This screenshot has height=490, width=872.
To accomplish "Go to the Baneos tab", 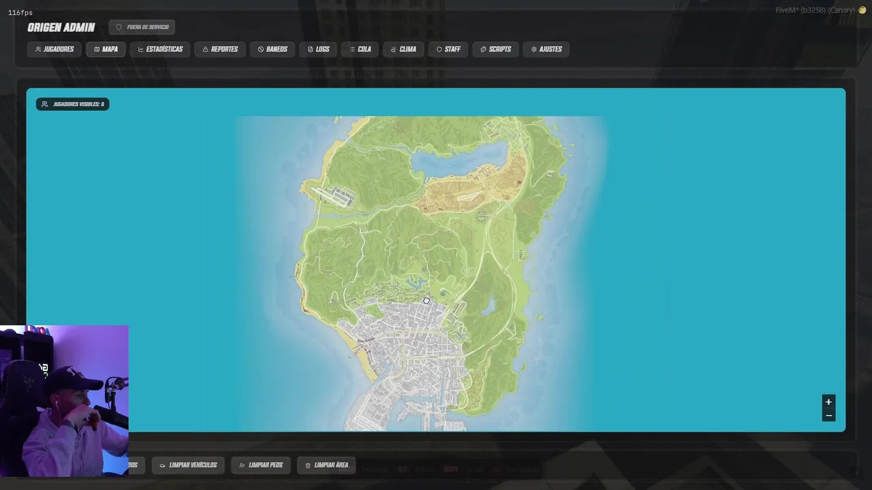I will click(272, 49).
